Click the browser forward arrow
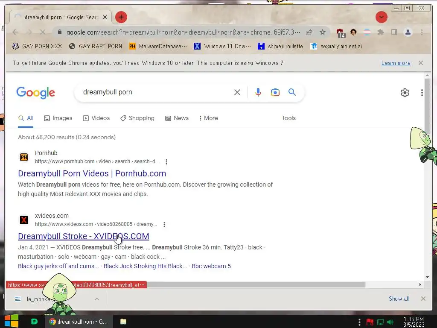Image resolution: width=437 pixels, height=328 pixels. tap(29, 32)
